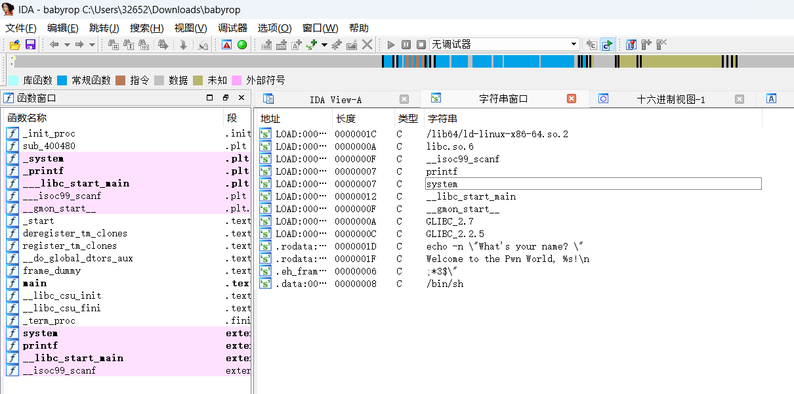This screenshot has width=794, height=394.
Task: Close the 十六进制视图-1 tab
Action: point(740,99)
